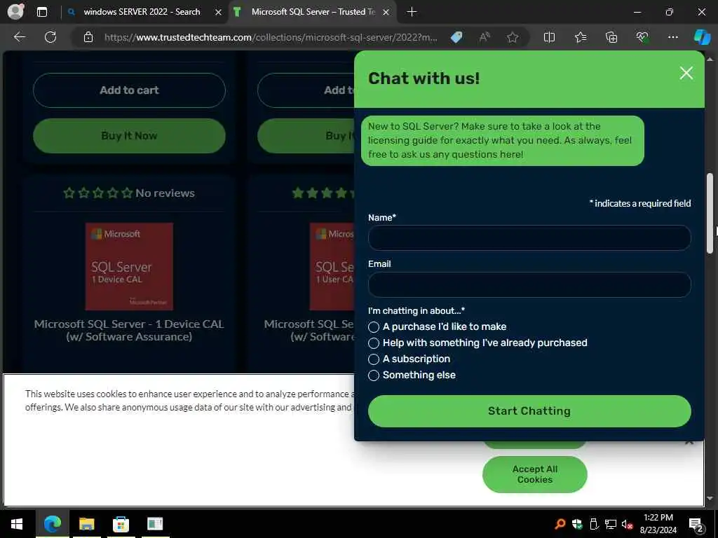The width and height of the screenshot is (718, 538).
Task: Open the tab actions menu icon
Action: tap(41, 12)
